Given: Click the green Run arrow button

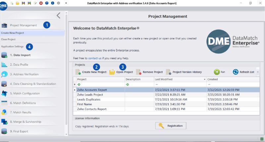Looking at the screenshot, I should 219,72.
